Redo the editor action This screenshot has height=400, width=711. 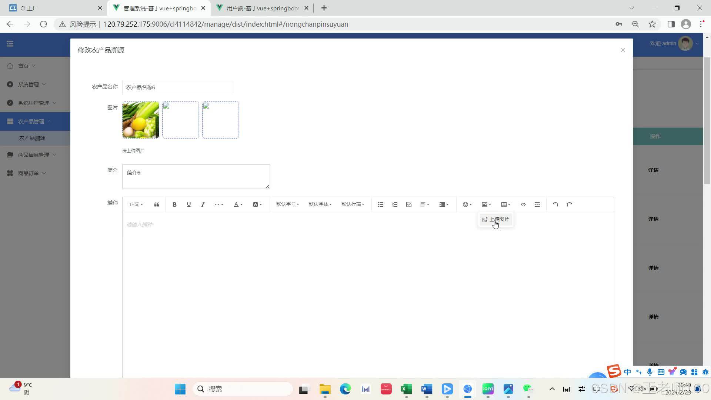(570, 204)
